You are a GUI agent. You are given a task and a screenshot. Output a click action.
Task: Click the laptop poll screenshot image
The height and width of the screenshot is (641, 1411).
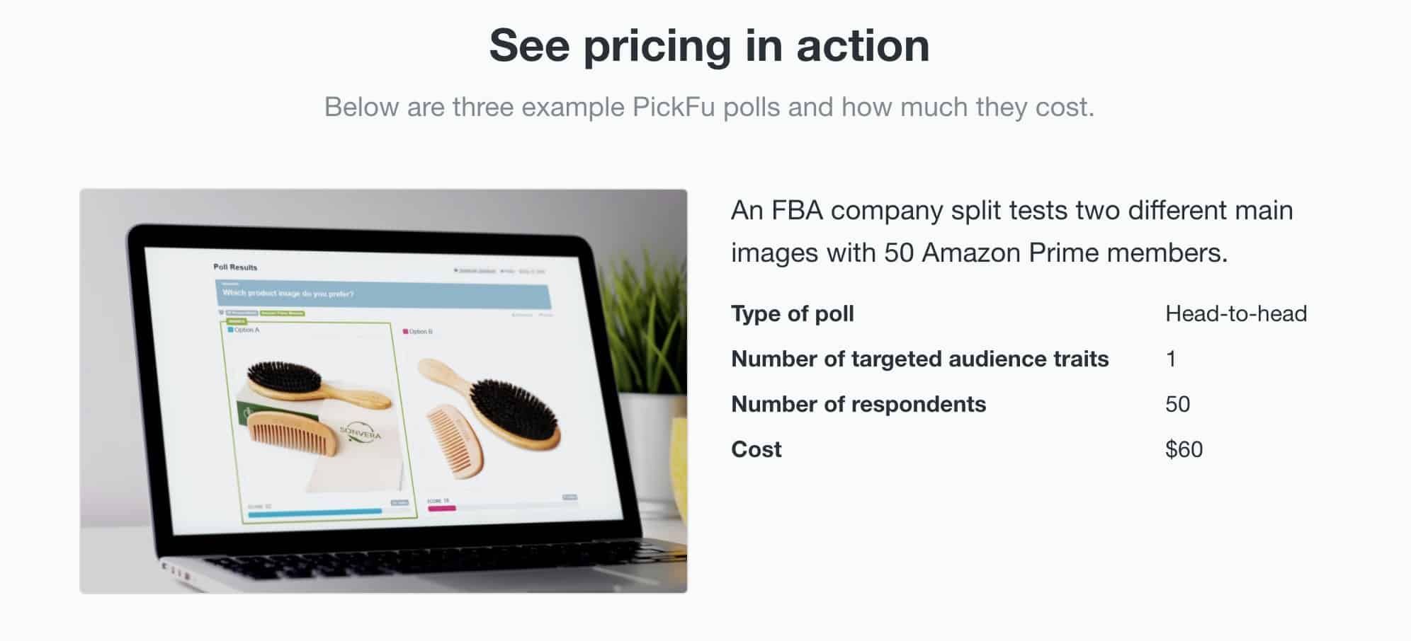pos(383,391)
